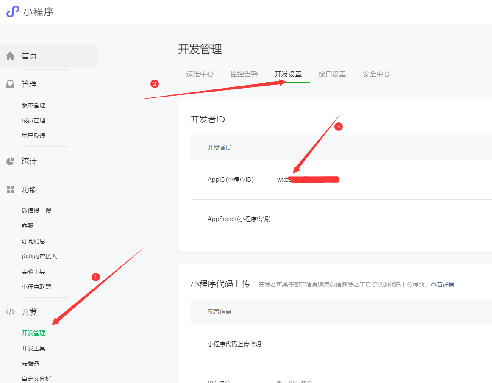Select the 开发 sidebar section
The width and height of the screenshot is (492, 383).
coord(29,312)
